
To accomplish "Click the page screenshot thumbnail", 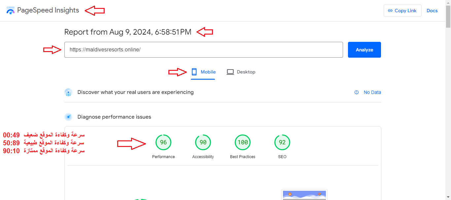I will [304, 195].
